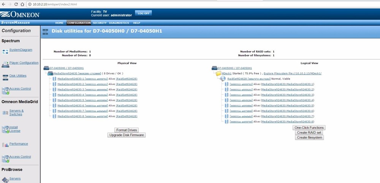Open RaidSet924628 link on MediaStore924630:1 row
Viewport: 380px width, 183px height.
click(127, 79)
